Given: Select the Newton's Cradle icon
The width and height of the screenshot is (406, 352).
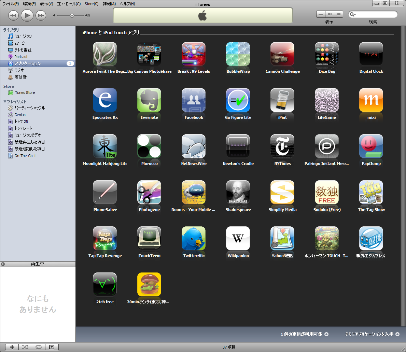Looking at the screenshot, I should (x=238, y=146).
